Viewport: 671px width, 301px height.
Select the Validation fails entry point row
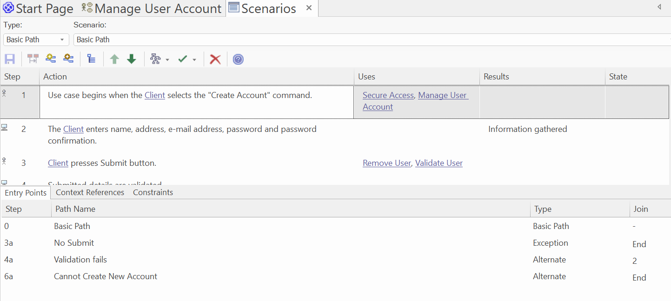coord(80,259)
